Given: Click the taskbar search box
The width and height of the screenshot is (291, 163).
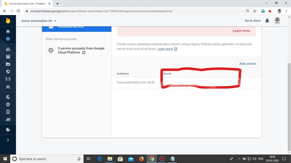Looking at the screenshot, I should (x=47, y=159).
